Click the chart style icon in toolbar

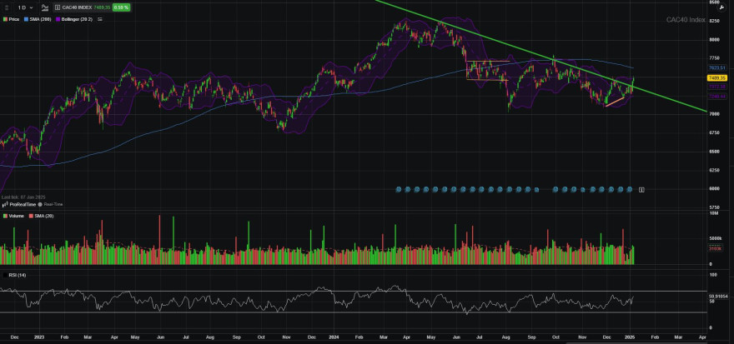point(44,7)
